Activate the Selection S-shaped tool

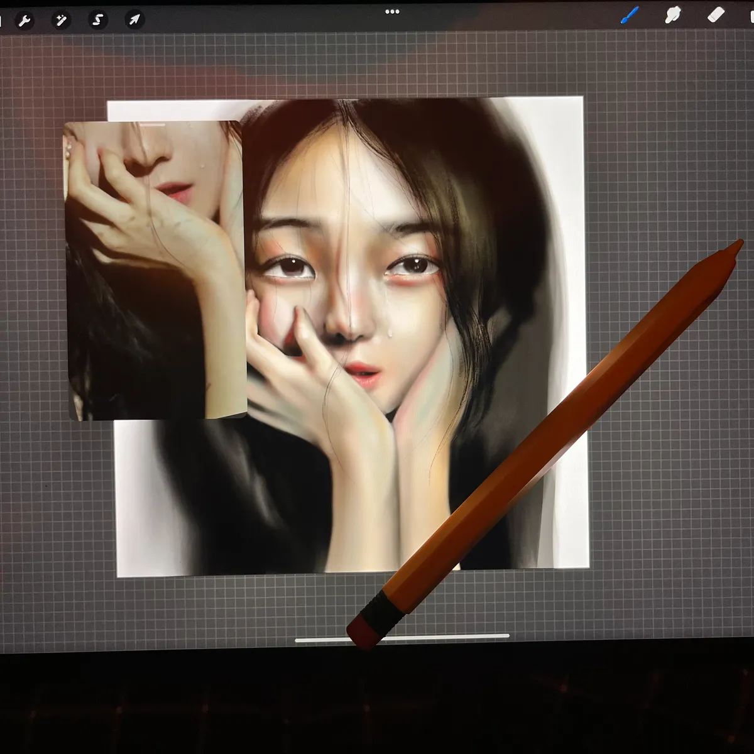point(97,20)
